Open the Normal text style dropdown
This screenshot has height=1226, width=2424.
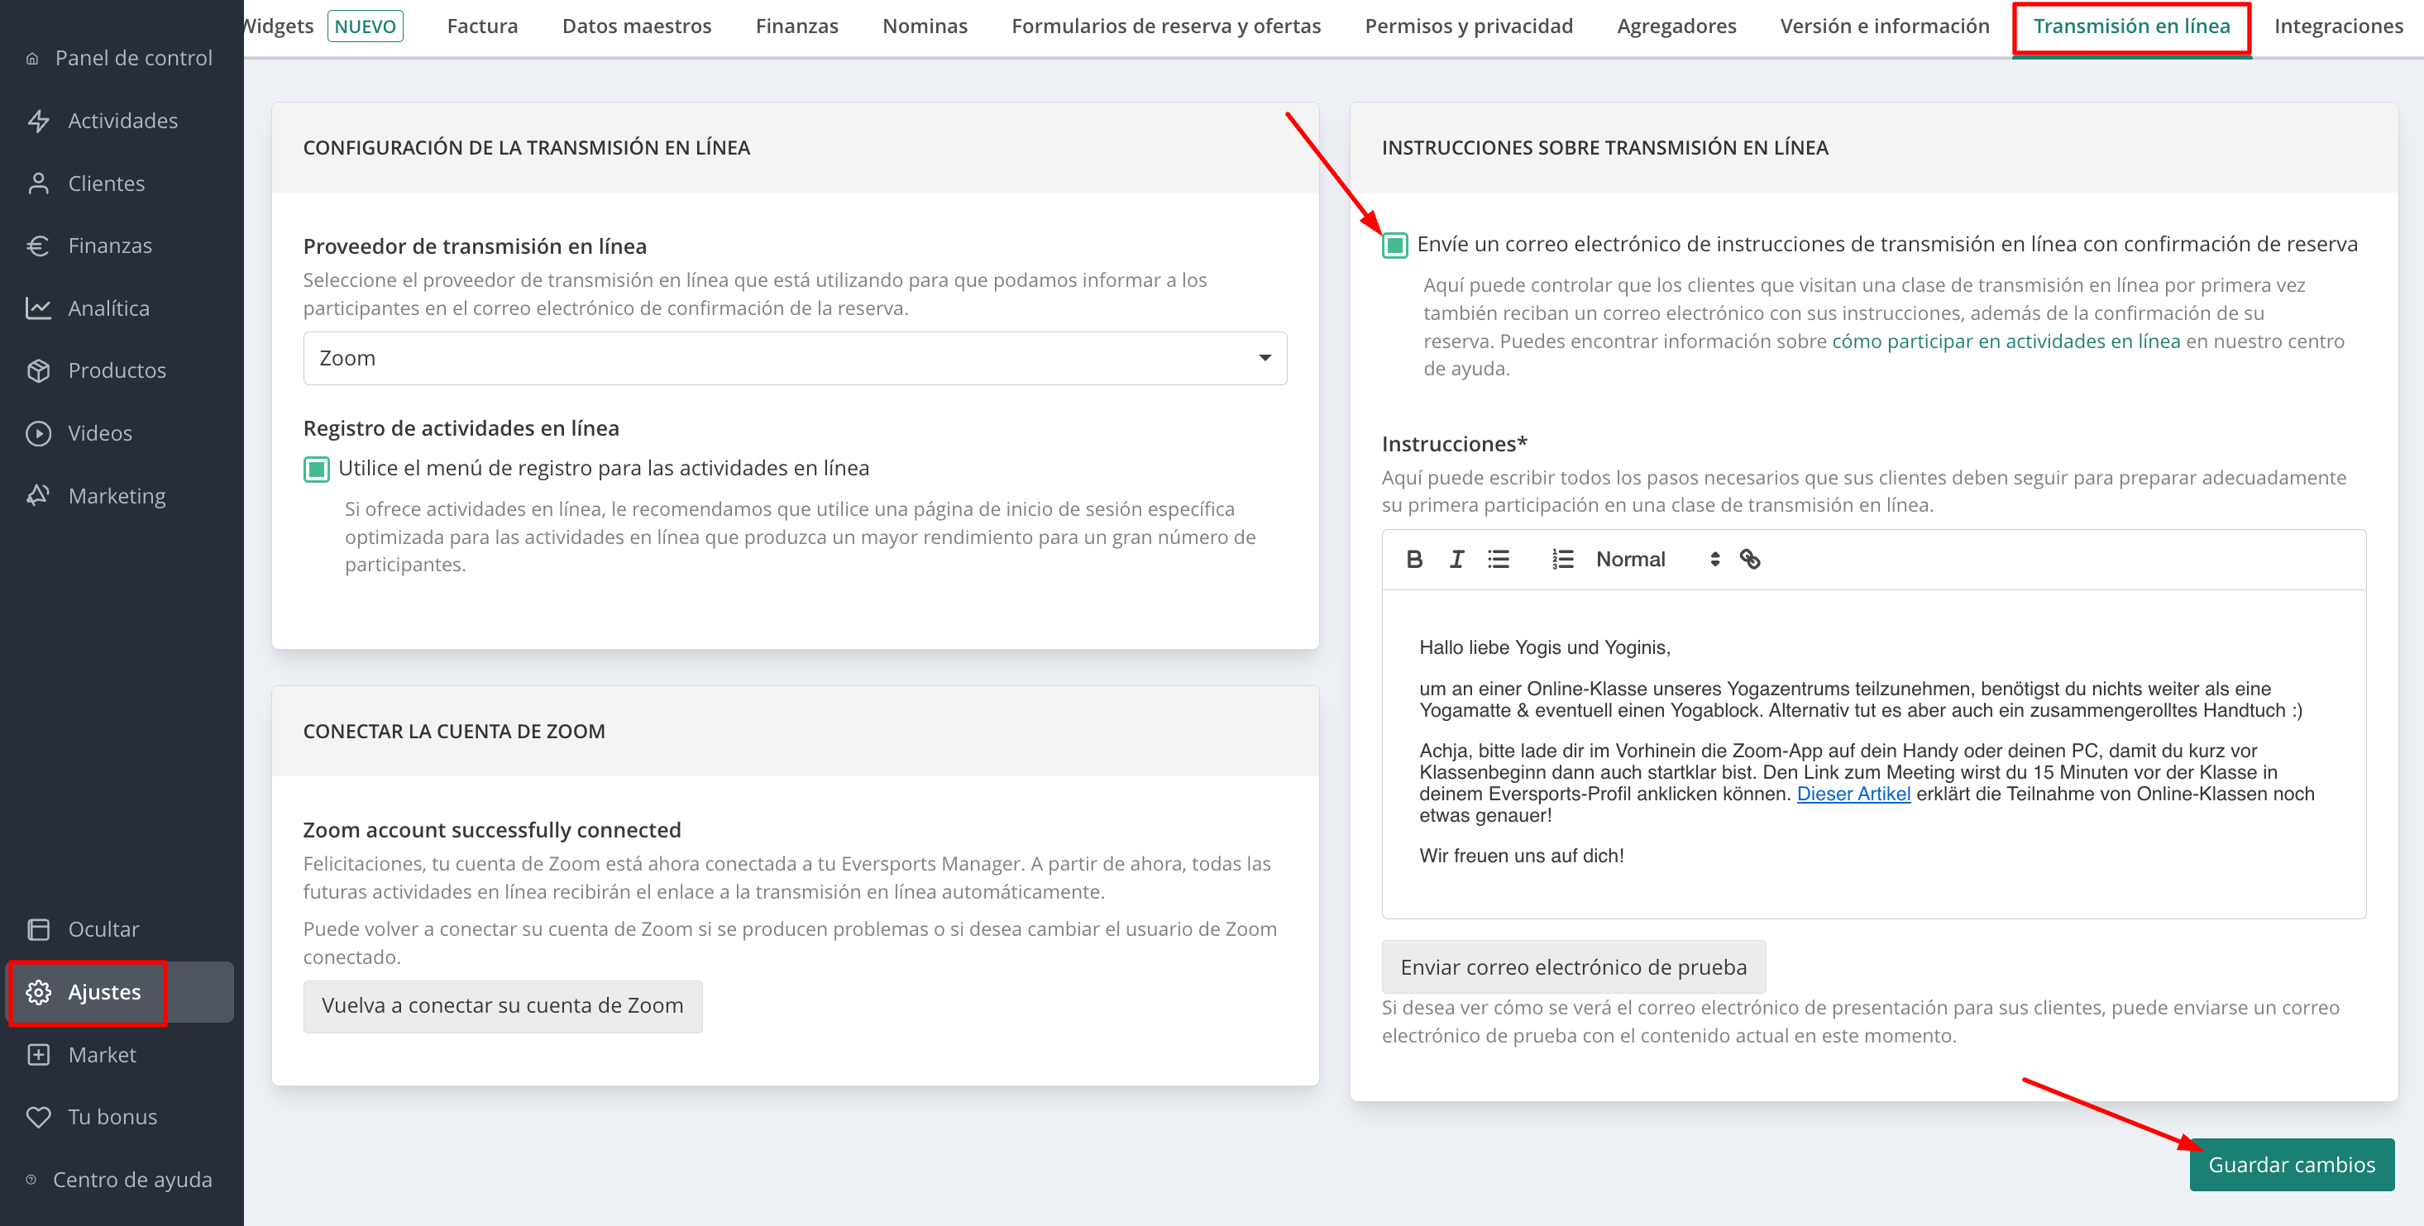tap(1658, 560)
